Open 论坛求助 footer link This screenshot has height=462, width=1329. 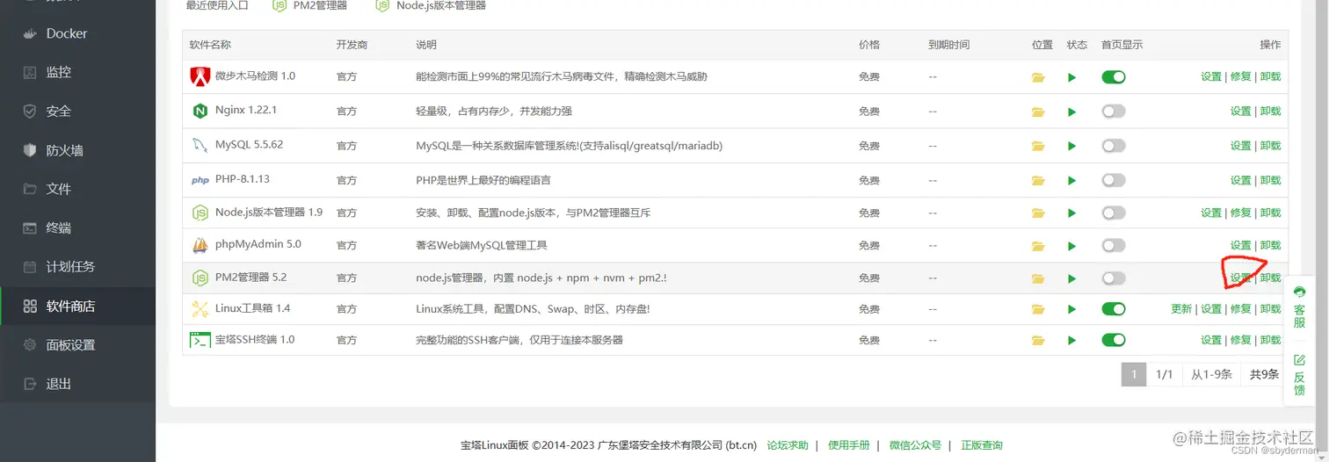(788, 445)
